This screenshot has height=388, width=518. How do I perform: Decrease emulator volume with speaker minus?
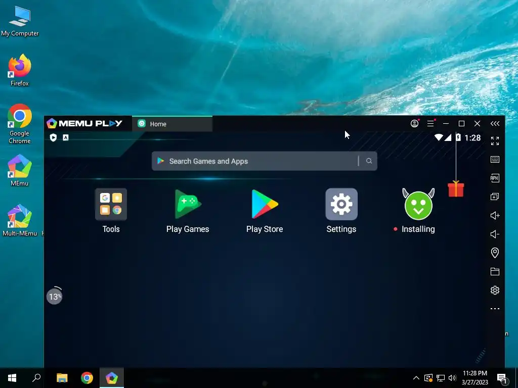[x=495, y=234]
